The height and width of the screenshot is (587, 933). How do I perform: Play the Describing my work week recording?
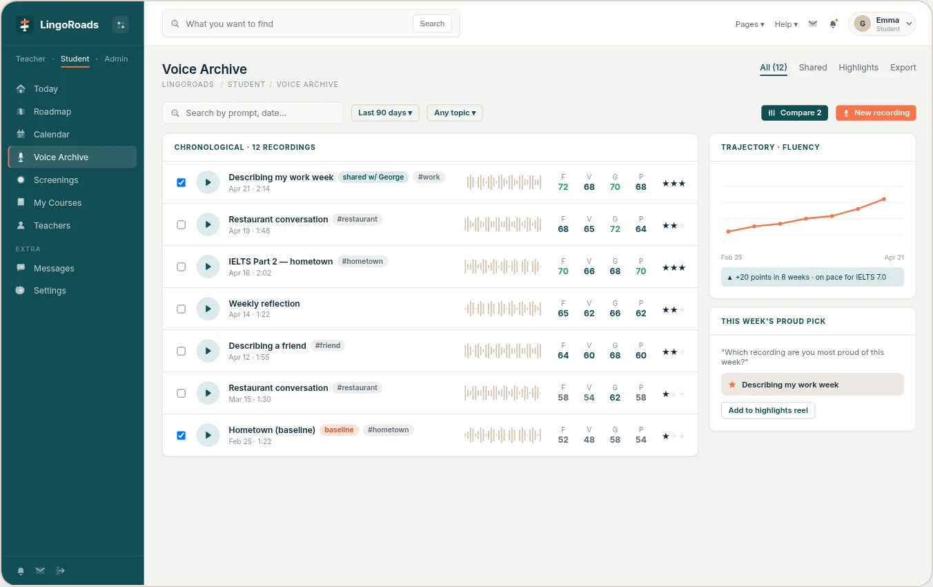point(208,182)
